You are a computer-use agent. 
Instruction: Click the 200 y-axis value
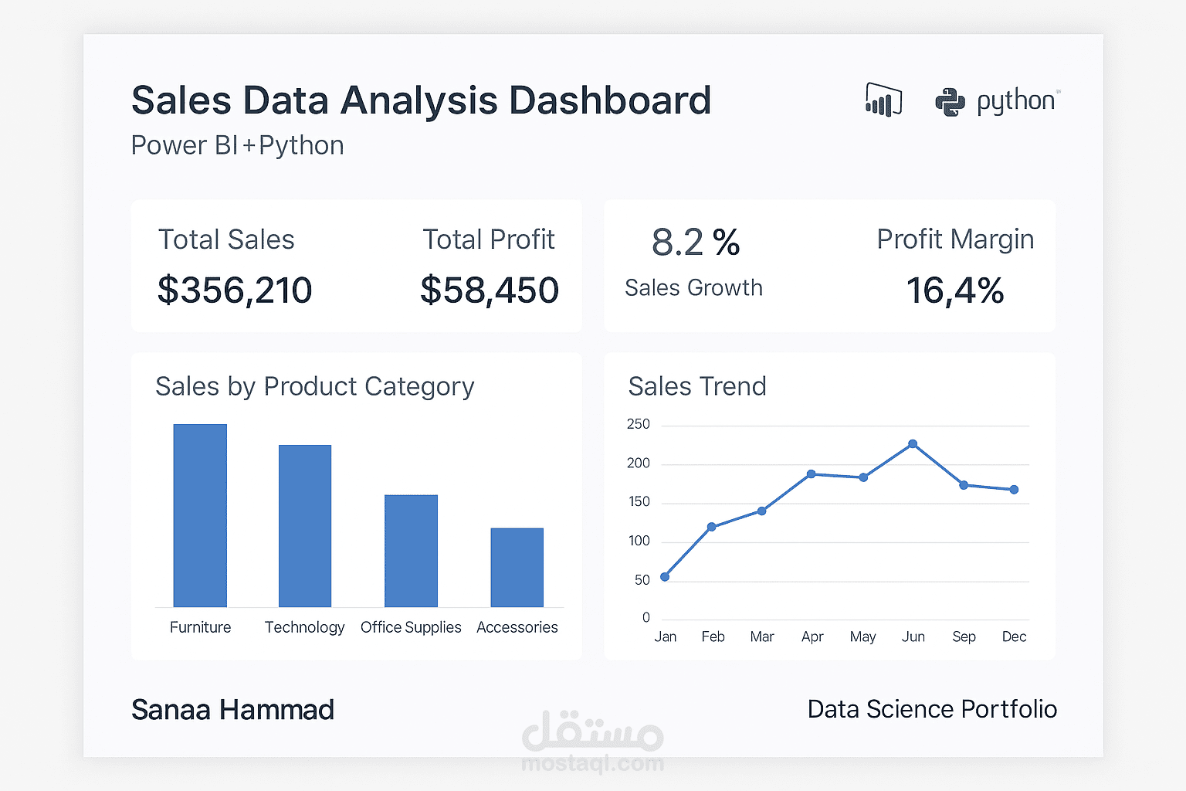click(639, 463)
